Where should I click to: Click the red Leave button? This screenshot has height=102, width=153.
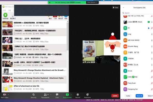pos(115,96)
